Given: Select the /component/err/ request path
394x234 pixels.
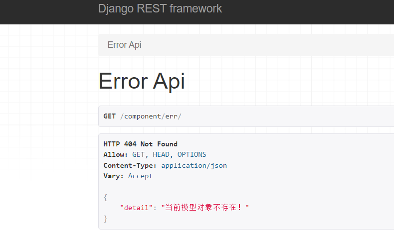Looking at the screenshot, I should pyautogui.click(x=151, y=117).
